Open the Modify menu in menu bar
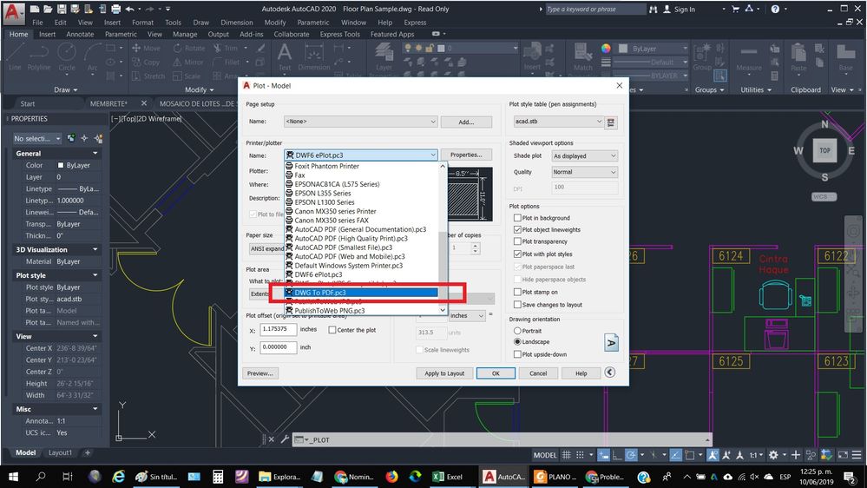The height and width of the screenshot is (488, 867). pos(275,23)
